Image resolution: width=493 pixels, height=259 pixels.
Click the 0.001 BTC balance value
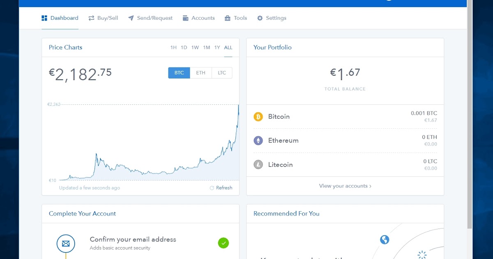(x=424, y=113)
